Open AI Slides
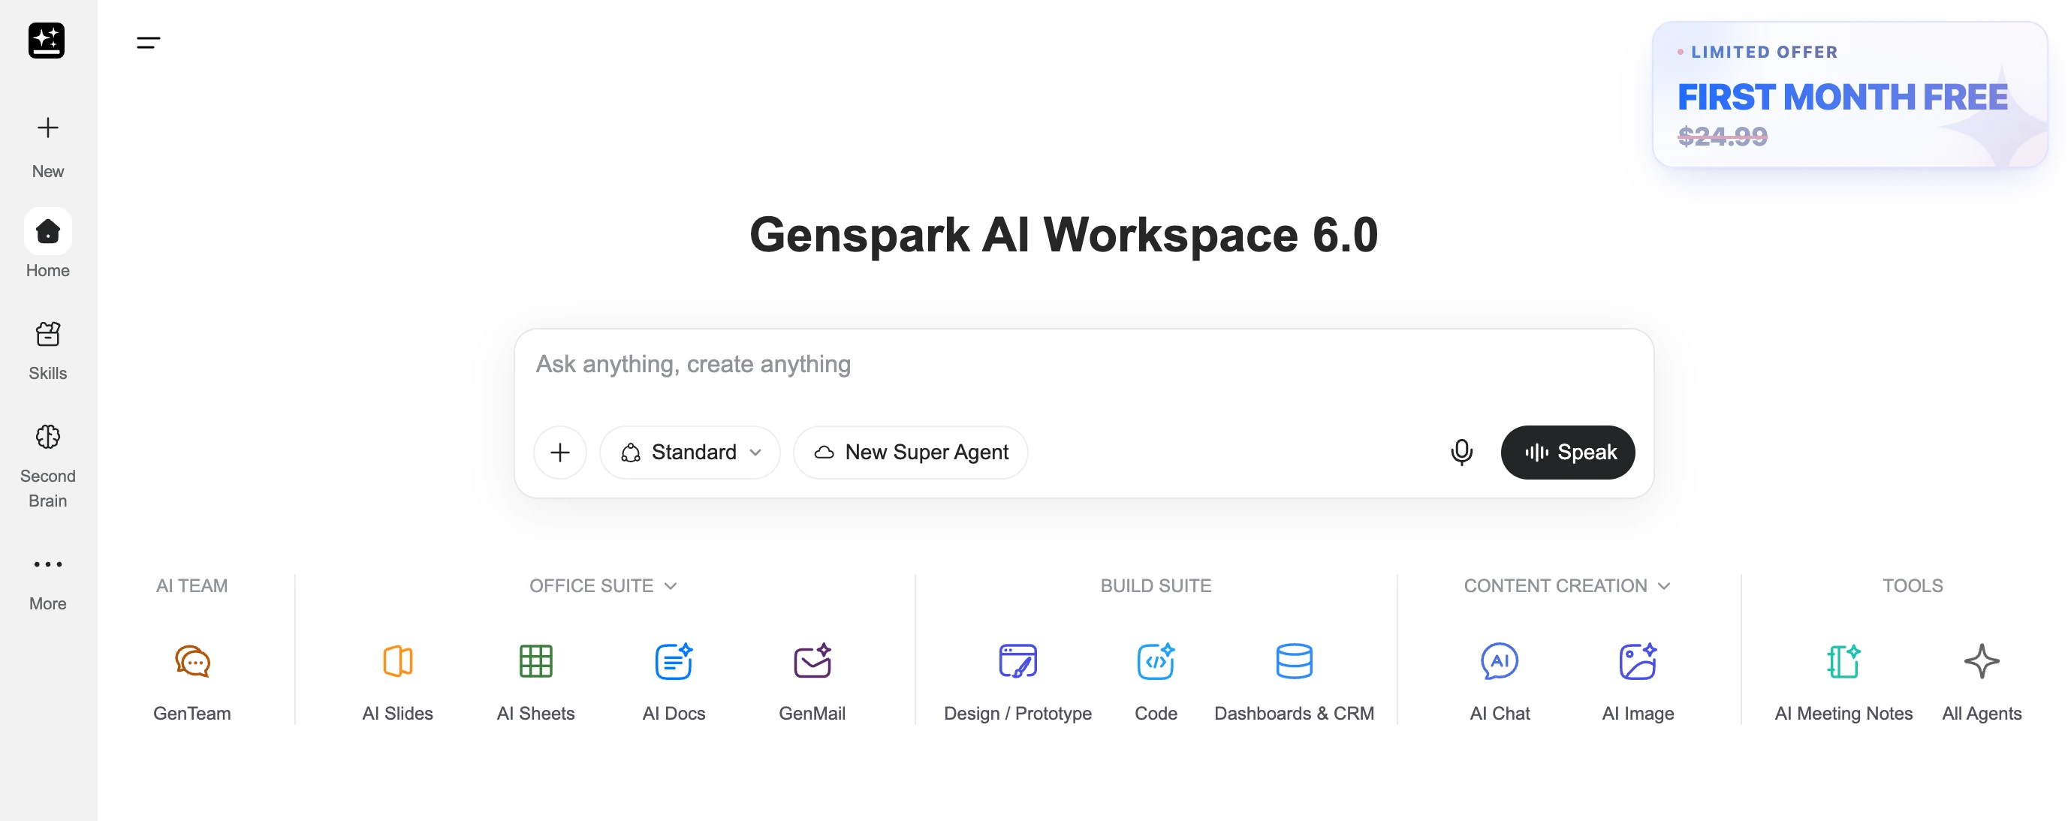The image size is (2068, 821). coord(397,682)
